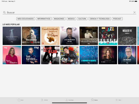
Task: Open 24 Horas con Josep Cuní
Action: (x=127, y=55)
